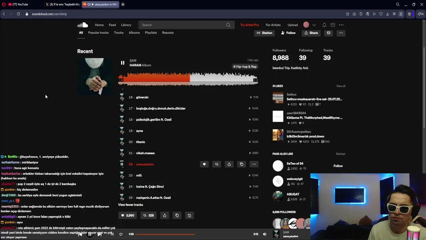
Task: Collapse list with View fewer tracks
Action: pyautogui.click(x=130, y=205)
